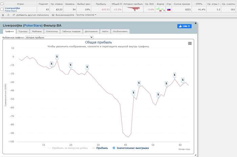
Task: Switch to the Графики tab
Action: tap(9, 31)
